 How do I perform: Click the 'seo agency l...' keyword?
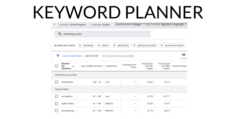[x=68, y=96]
